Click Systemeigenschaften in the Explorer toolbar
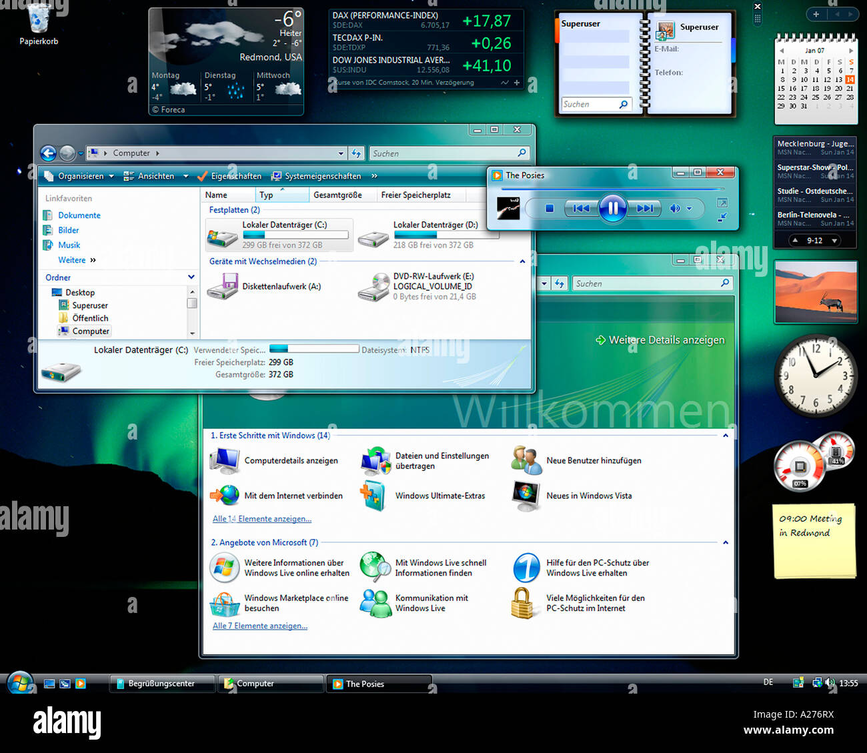This screenshot has height=753, width=867. click(x=316, y=176)
